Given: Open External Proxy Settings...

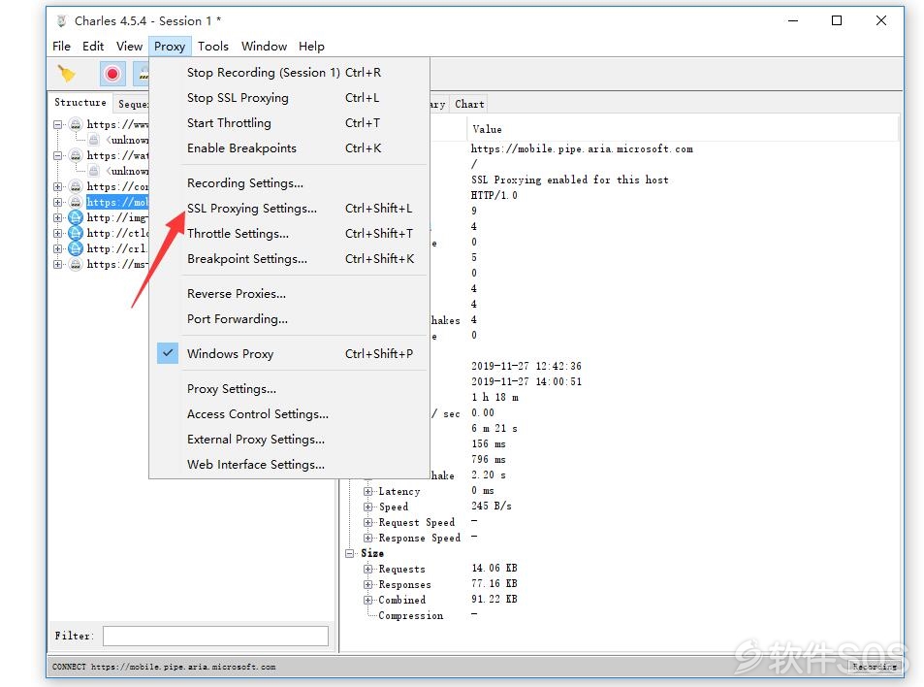Looking at the screenshot, I should [289, 440].
